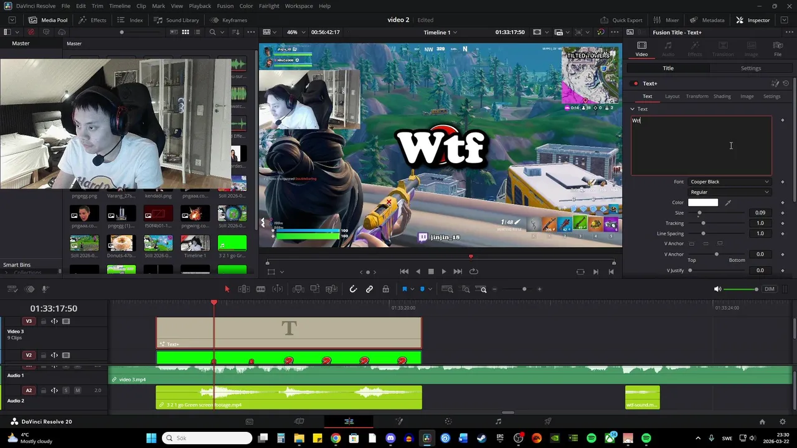Image resolution: width=797 pixels, height=448 pixels.
Task: Click the white text Color swatch
Action: 703,202
